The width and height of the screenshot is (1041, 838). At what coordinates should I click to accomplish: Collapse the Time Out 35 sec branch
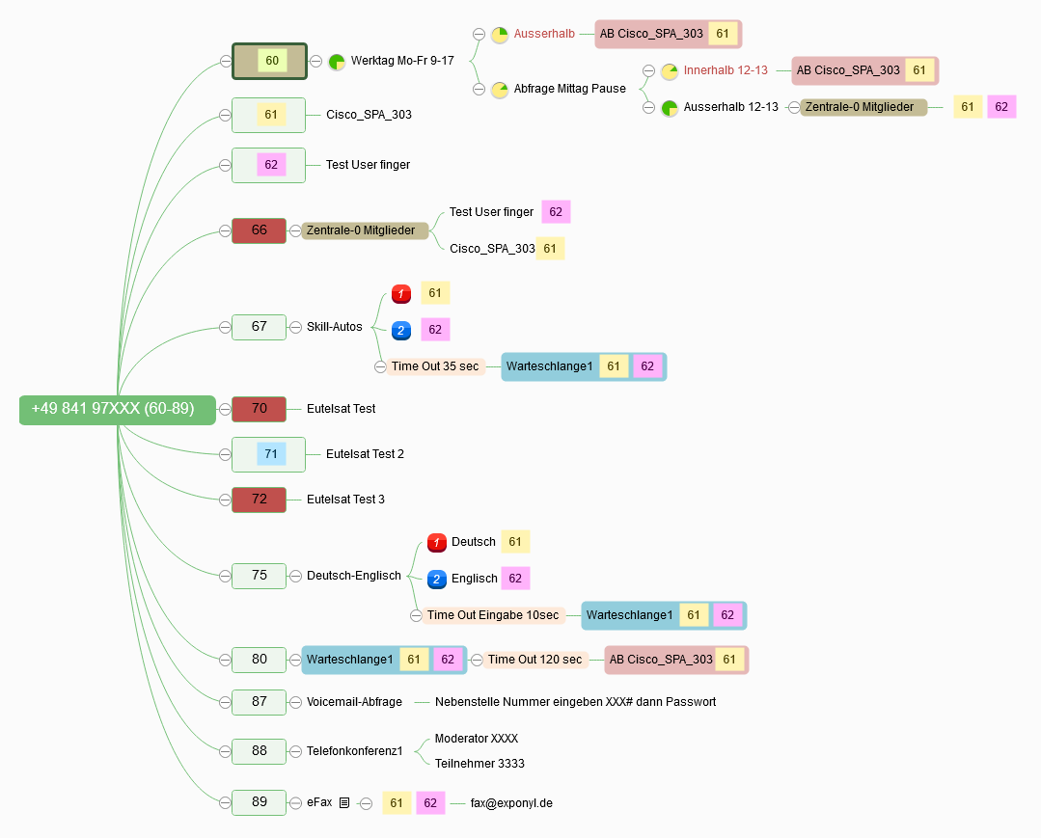[x=380, y=366]
